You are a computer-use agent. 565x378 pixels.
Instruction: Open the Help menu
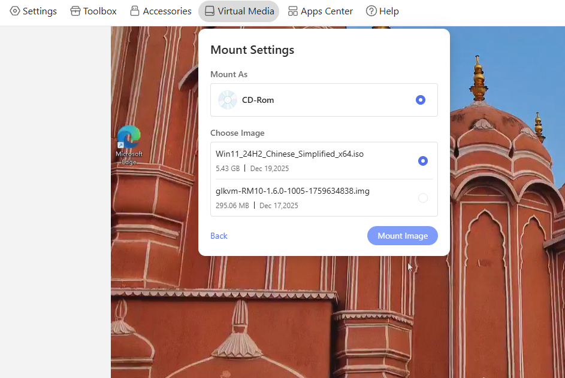(x=382, y=11)
